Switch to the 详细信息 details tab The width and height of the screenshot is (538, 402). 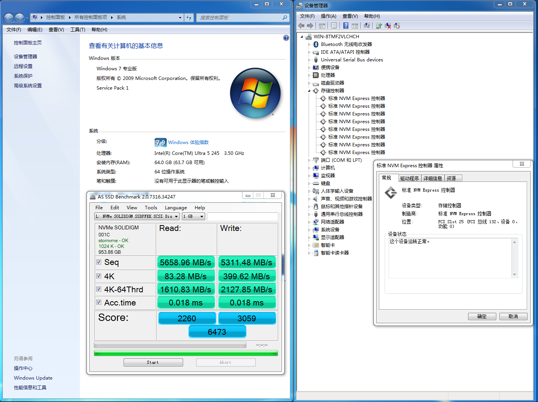click(x=433, y=178)
